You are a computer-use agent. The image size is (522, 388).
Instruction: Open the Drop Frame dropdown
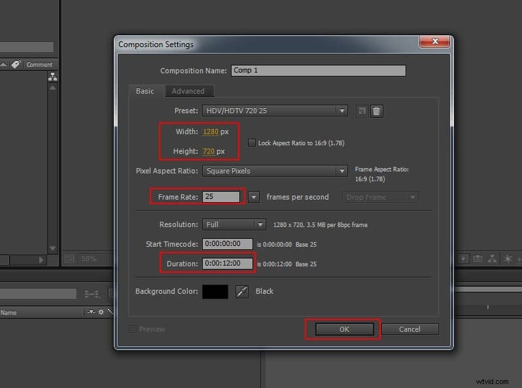380,197
